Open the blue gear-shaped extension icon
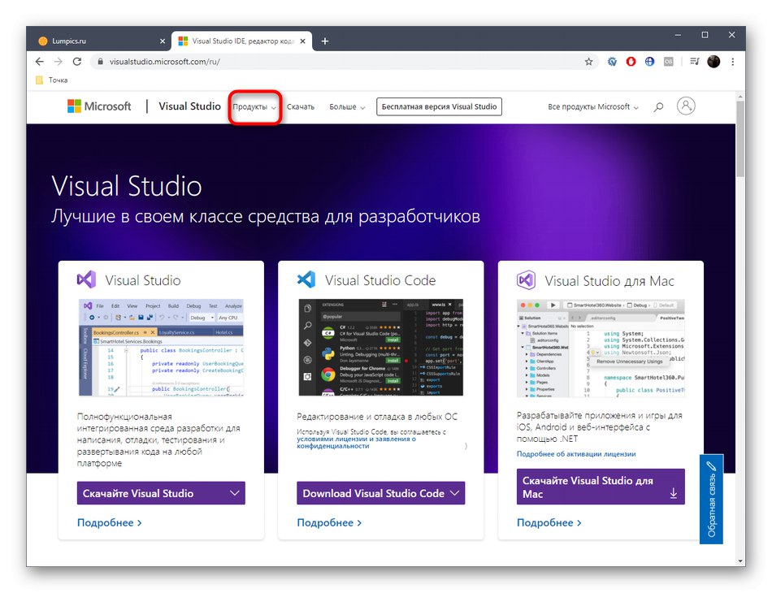772x593 pixels. (612, 62)
